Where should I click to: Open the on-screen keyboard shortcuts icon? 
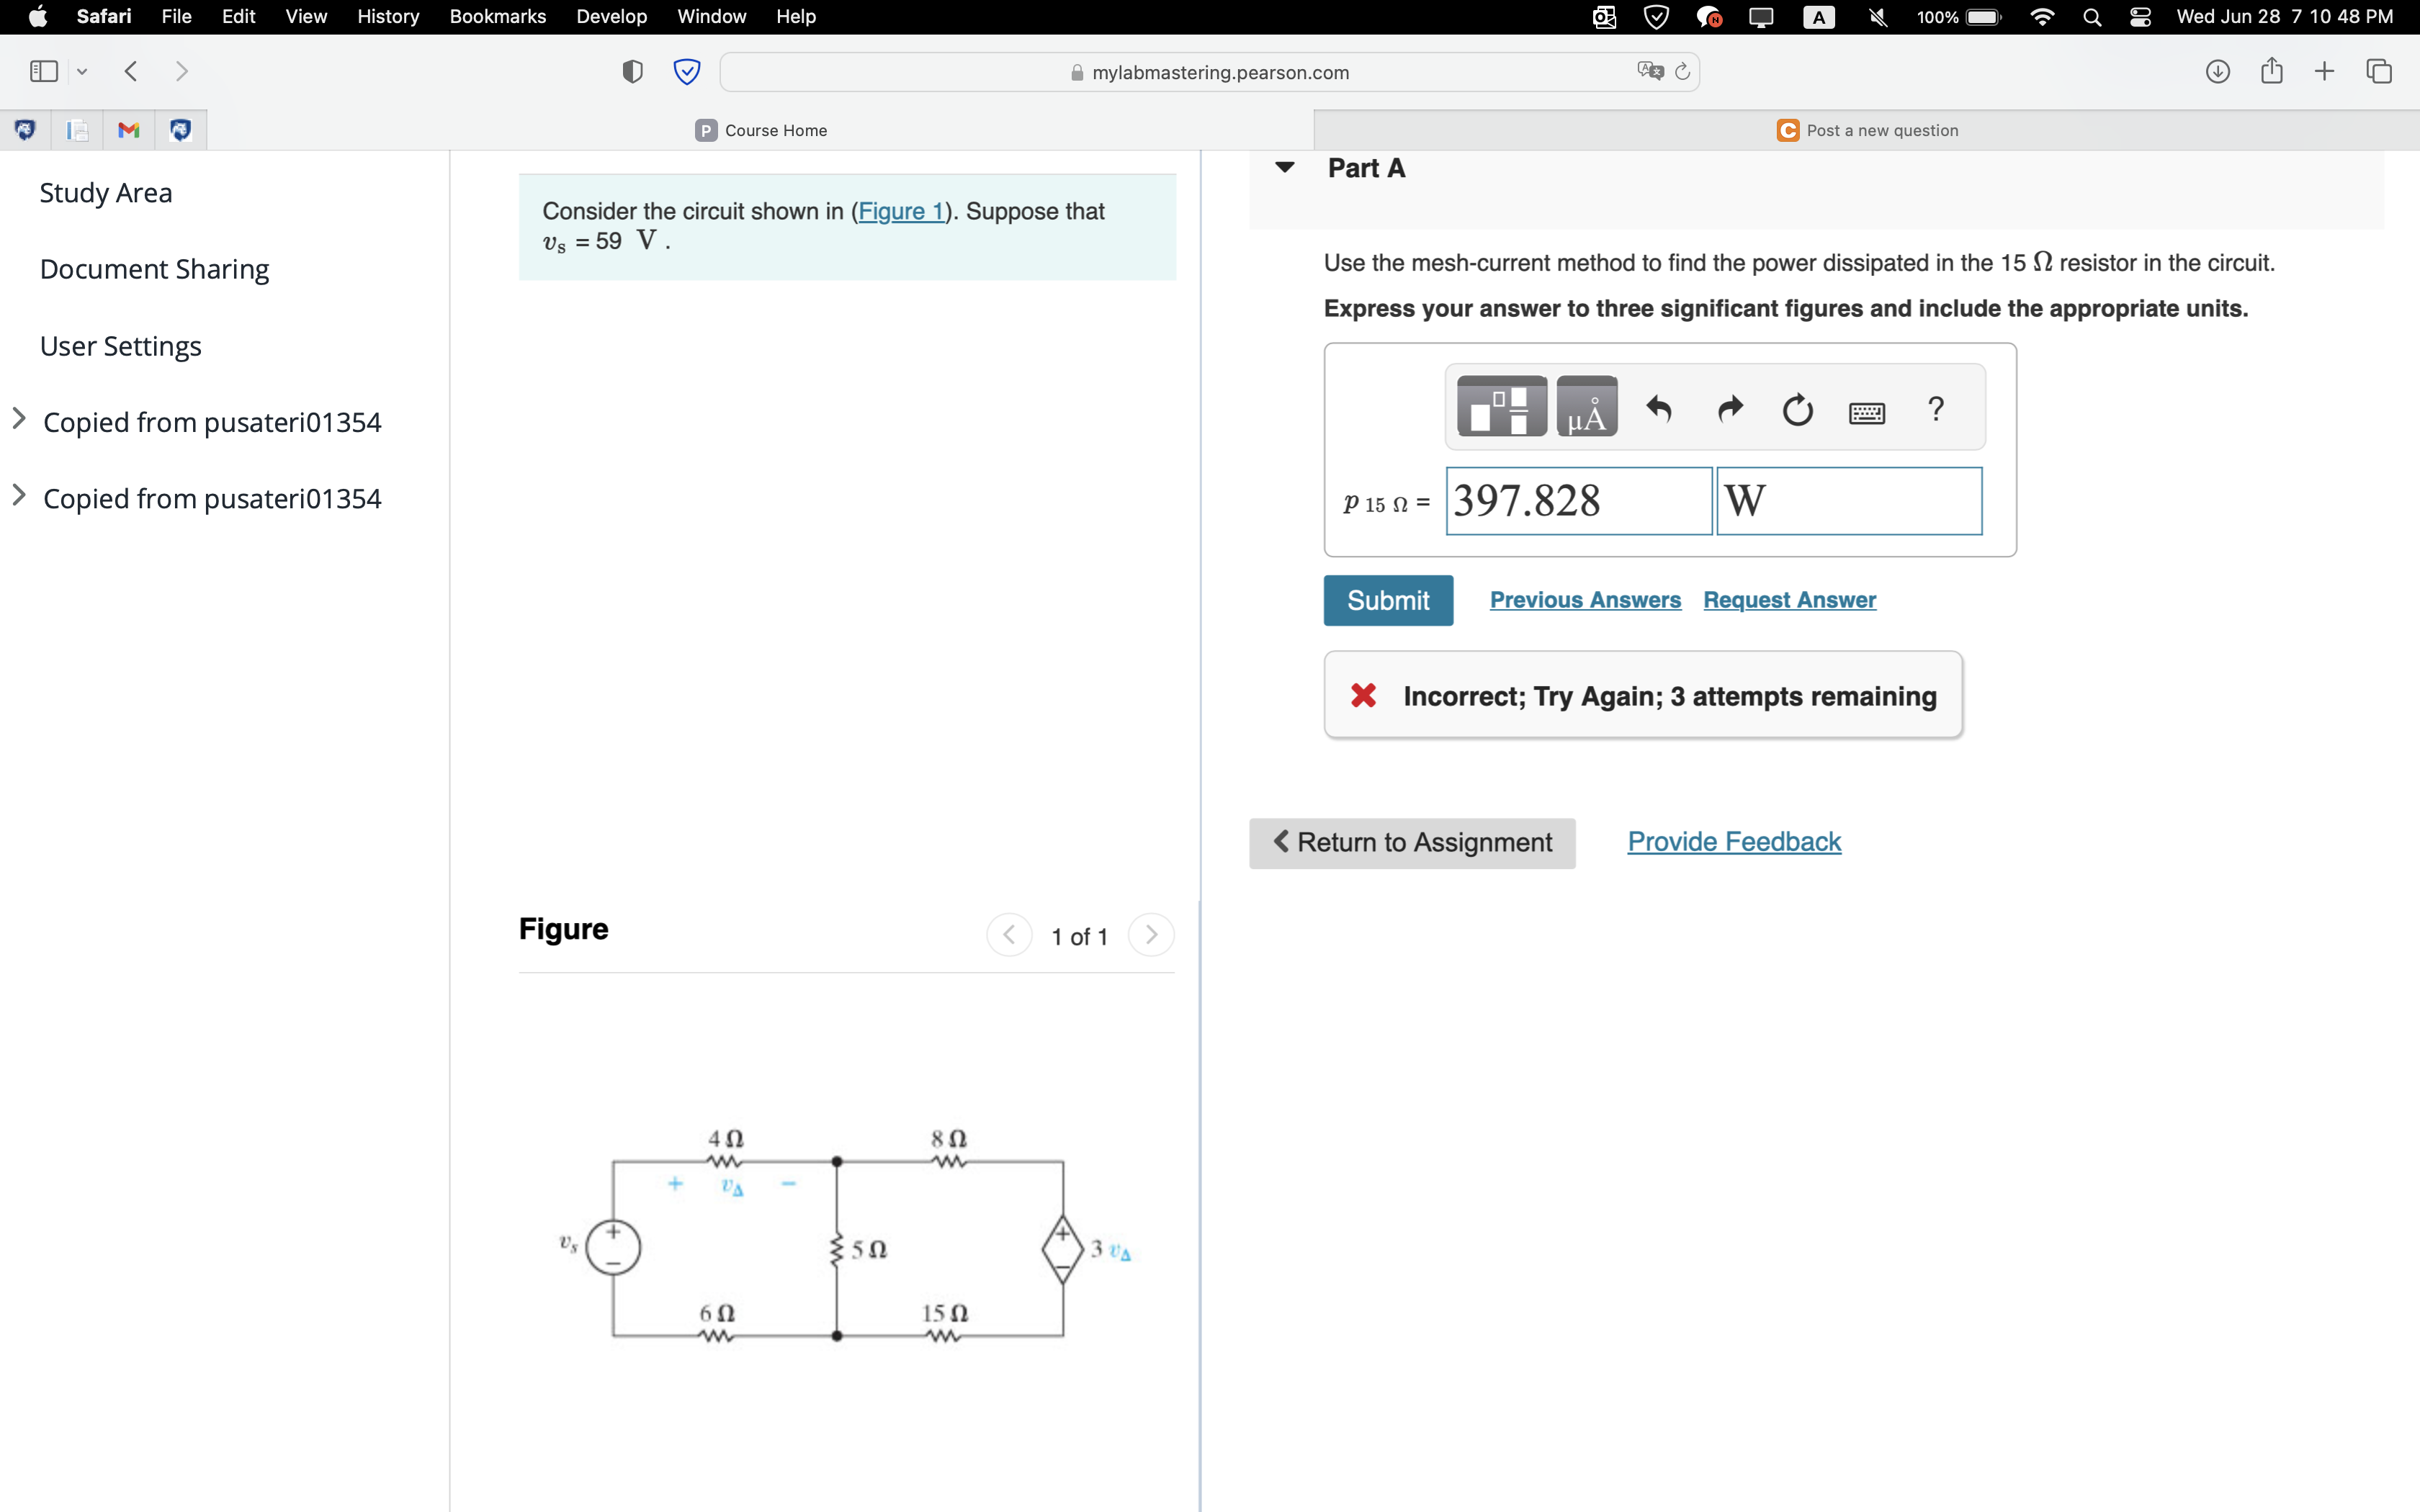pyautogui.click(x=1867, y=411)
